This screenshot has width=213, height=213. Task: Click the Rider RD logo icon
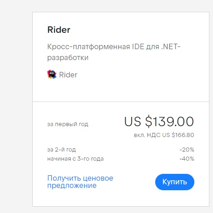pos(52,74)
